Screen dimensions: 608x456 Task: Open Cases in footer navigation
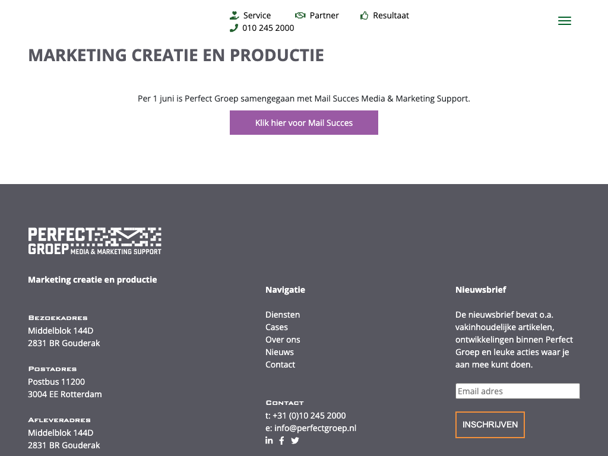point(277,327)
